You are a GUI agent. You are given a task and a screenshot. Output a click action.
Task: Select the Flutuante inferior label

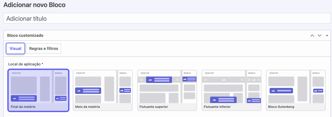click(x=217, y=107)
